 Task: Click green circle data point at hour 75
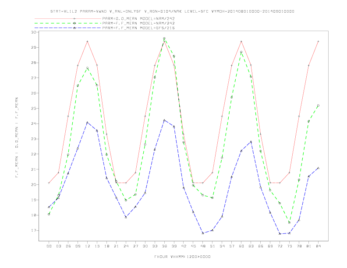(290, 222)
